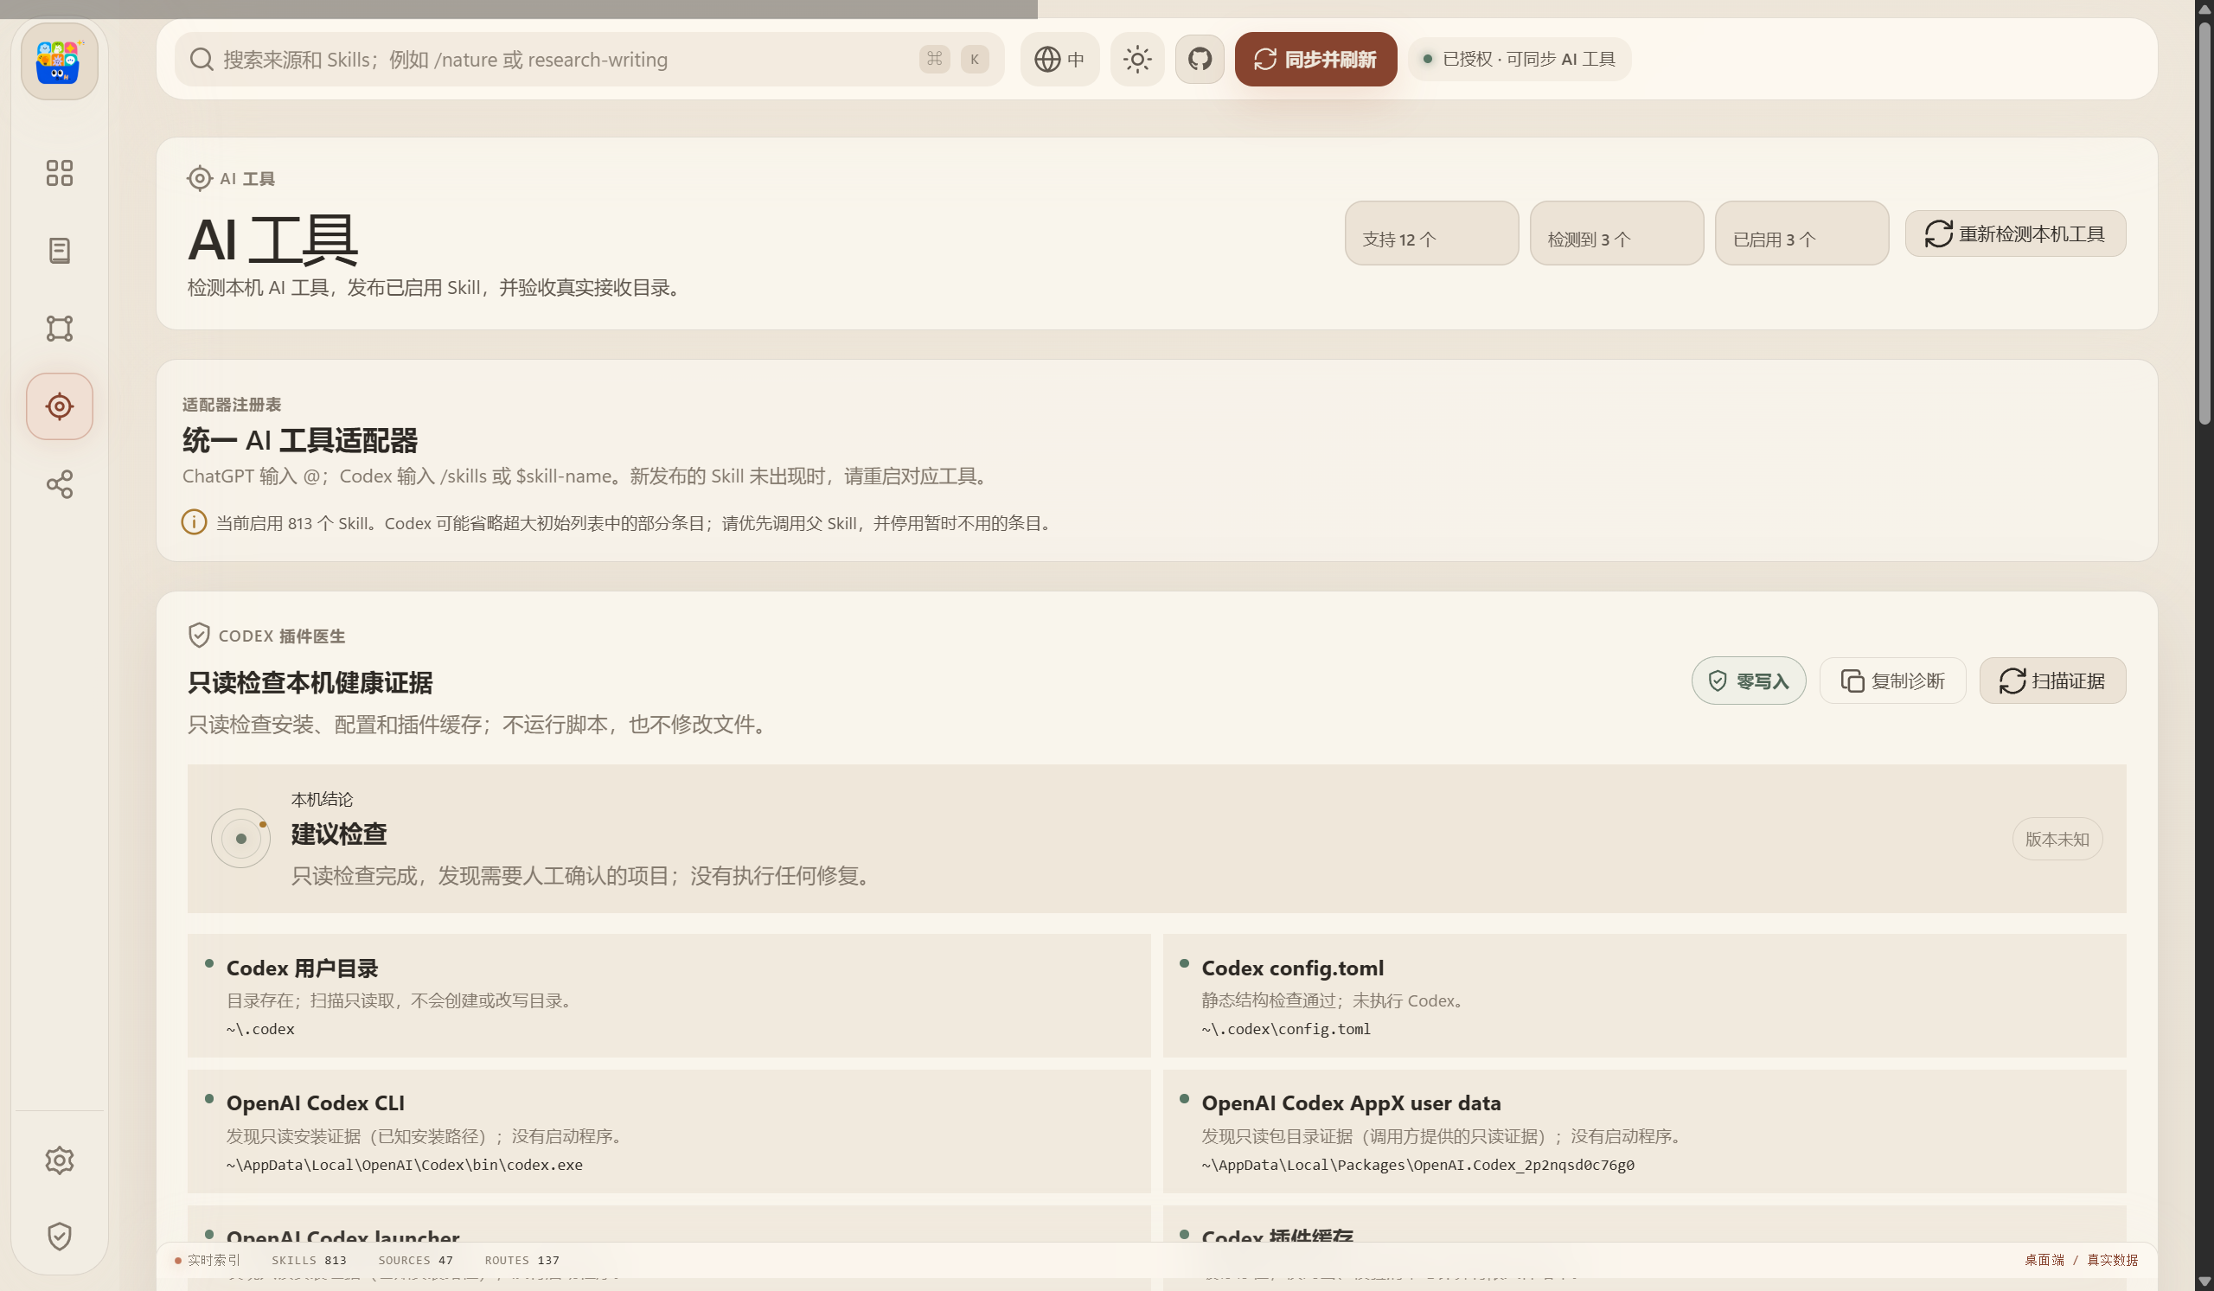
Task: Switch language with the globe 中 button
Action: tap(1059, 60)
